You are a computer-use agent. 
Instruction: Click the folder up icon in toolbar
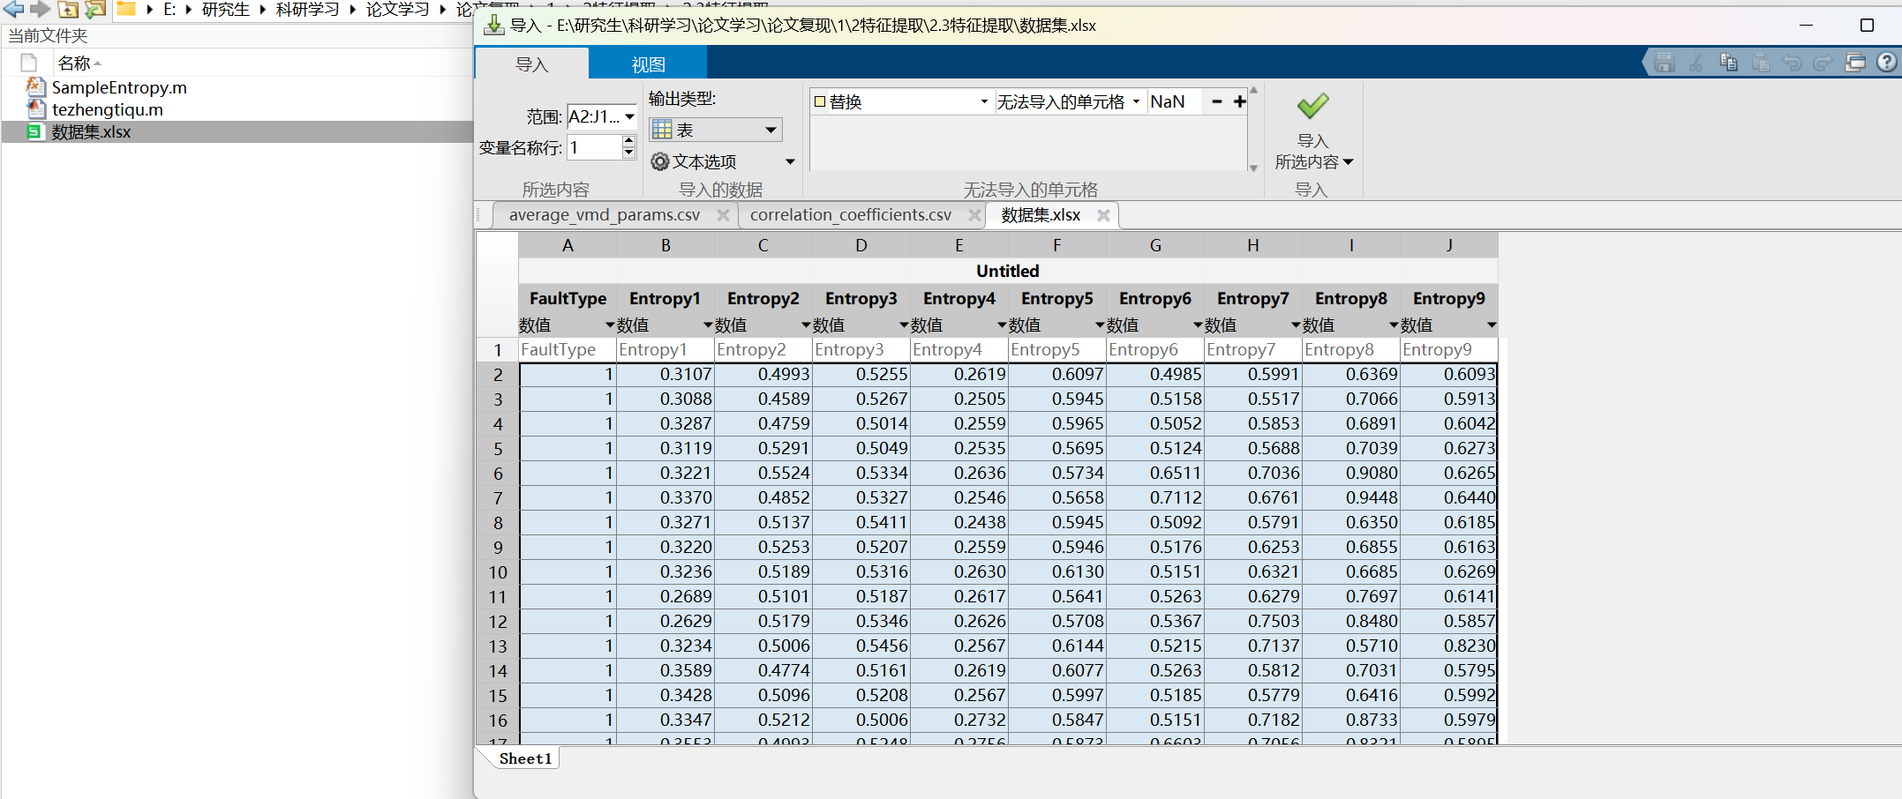click(x=68, y=10)
